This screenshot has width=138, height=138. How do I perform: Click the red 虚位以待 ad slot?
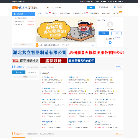[54, 61]
